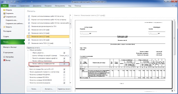Click document icon of Локальная ресурсная ведомость ТСН
This screenshot has width=178, height=94.
(29, 26)
